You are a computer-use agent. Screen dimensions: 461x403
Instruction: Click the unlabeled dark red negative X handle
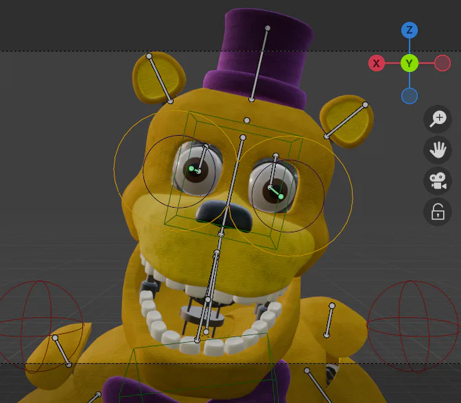442,63
